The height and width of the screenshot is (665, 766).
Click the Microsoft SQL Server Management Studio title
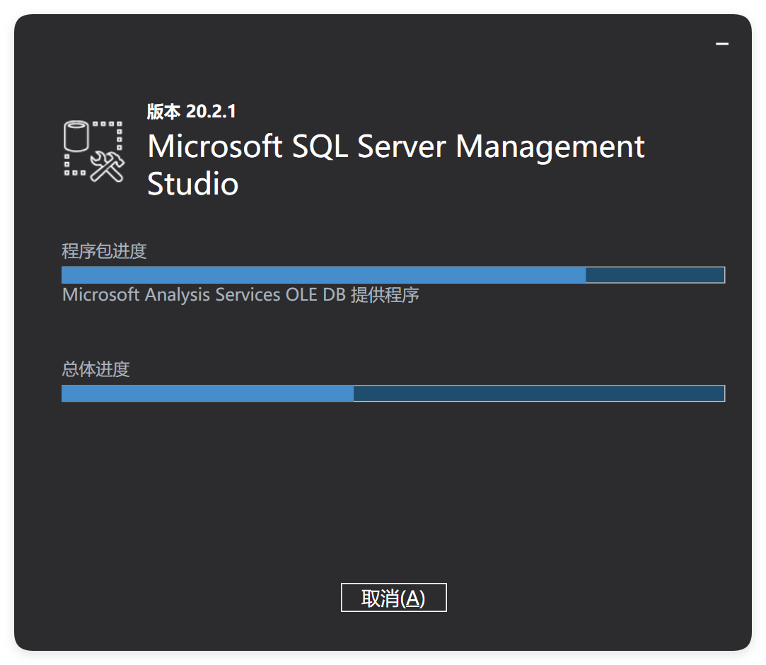pyautogui.click(x=395, y=165)
